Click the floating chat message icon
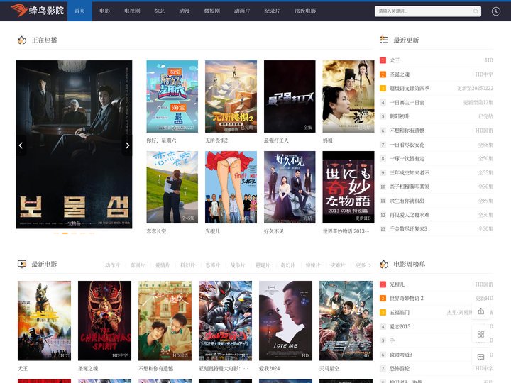 [x=480, y=357]
